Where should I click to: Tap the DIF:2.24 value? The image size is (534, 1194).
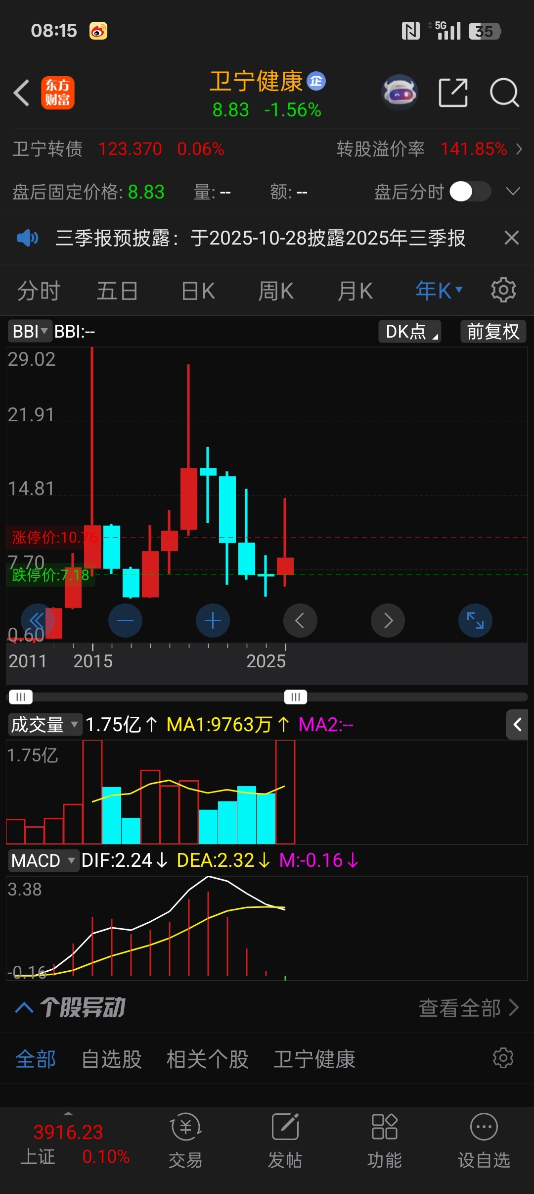(x=124, y=860)
